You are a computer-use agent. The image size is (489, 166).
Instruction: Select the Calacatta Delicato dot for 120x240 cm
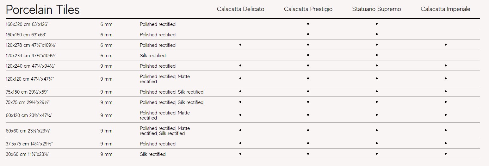tap(240, 65)
